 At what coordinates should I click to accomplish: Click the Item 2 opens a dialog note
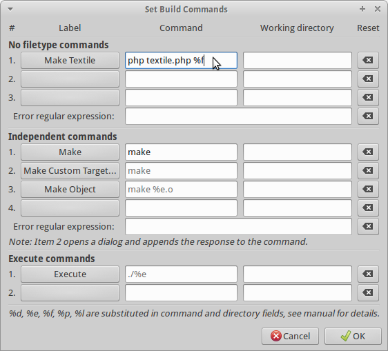pos(158,242)
